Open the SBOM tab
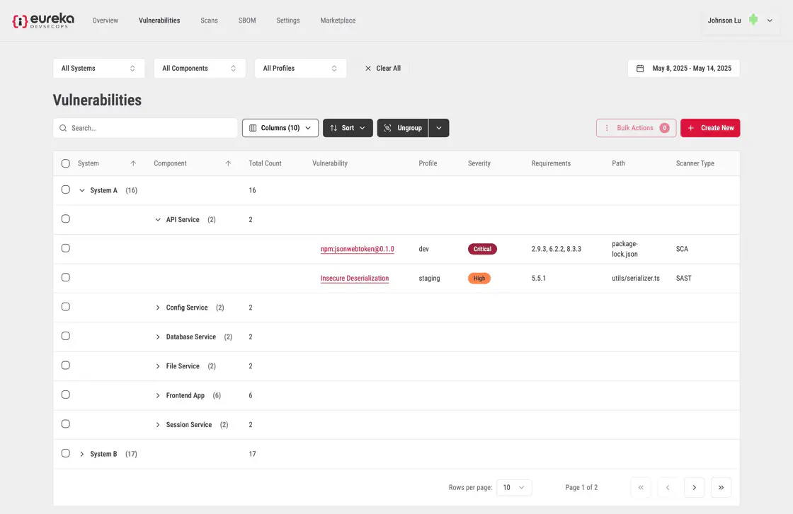 pyautogui.click(x=247, y=21)
